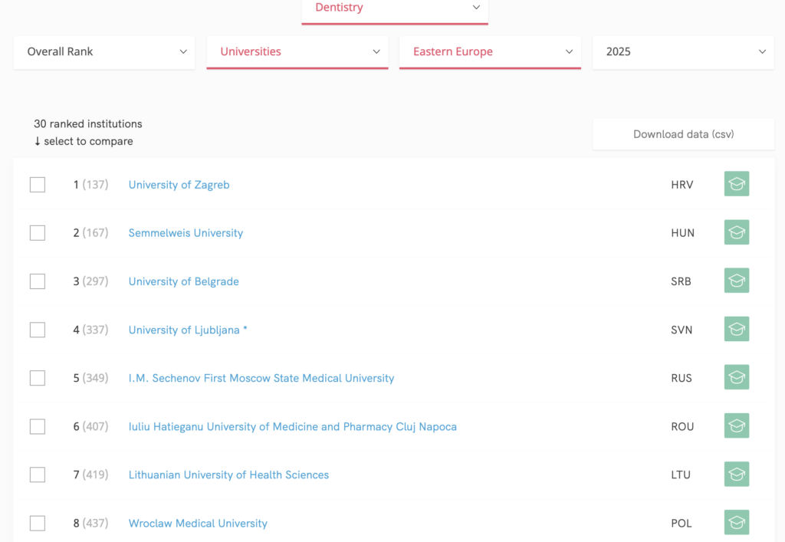This screenshot has width=785, height=542.
Task: Open the Wroclaw Medical University link
Action: (x=198, y=524)
